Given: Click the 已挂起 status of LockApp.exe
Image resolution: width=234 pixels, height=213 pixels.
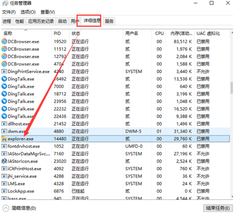Looking at the screenshot, I should pos(78,191).
